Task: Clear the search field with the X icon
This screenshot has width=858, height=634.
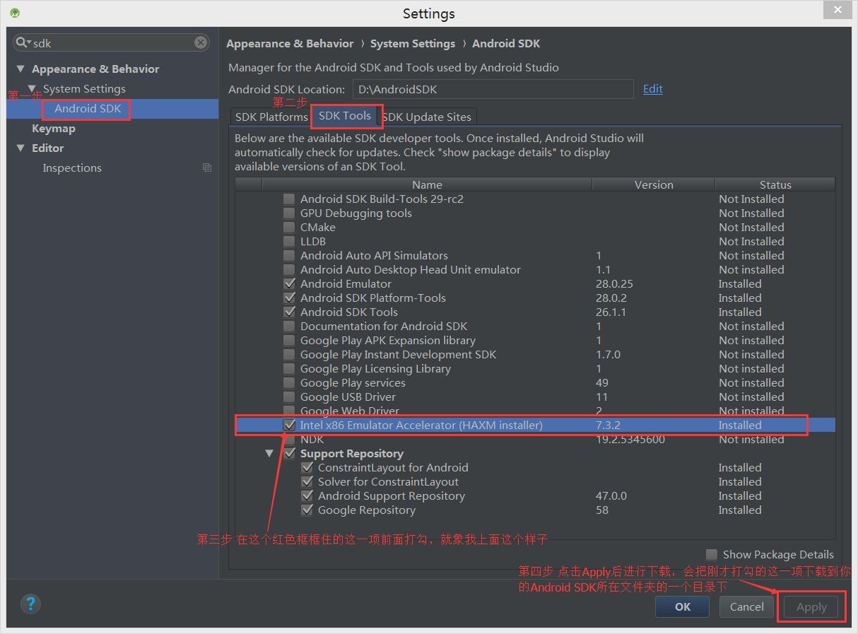Action: click(x=201, y=43)
